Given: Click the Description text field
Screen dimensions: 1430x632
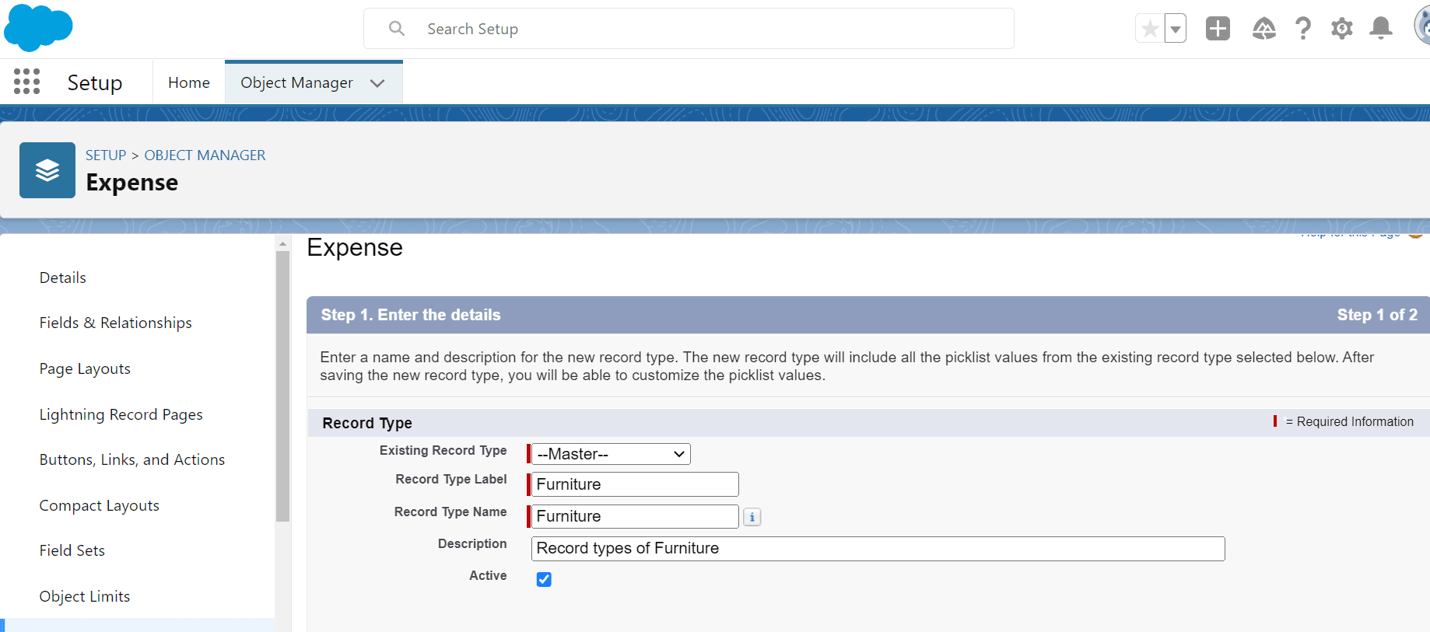Looking at the screenshot, I should click(878, 549).
